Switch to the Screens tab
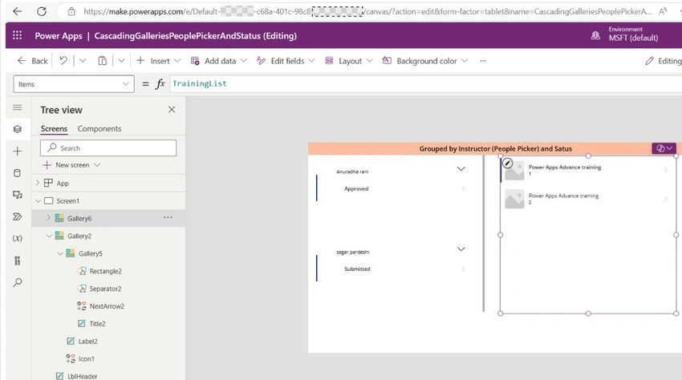Screen dimensions: 682x380 click(54, 129)
